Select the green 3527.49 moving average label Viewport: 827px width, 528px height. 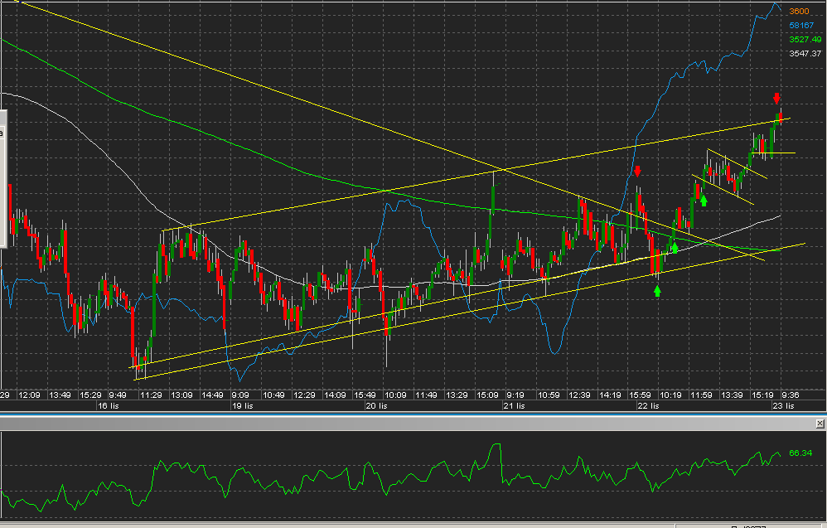pos(804,39)
